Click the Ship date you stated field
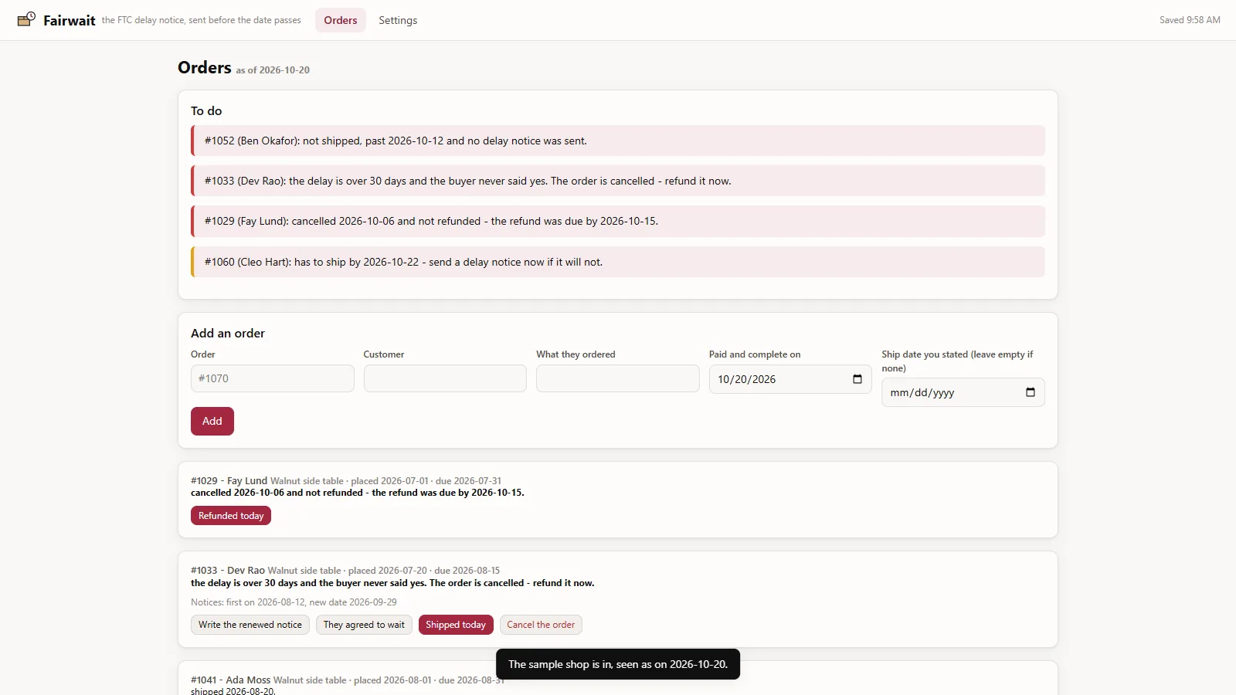 click(x=963, y=392)
